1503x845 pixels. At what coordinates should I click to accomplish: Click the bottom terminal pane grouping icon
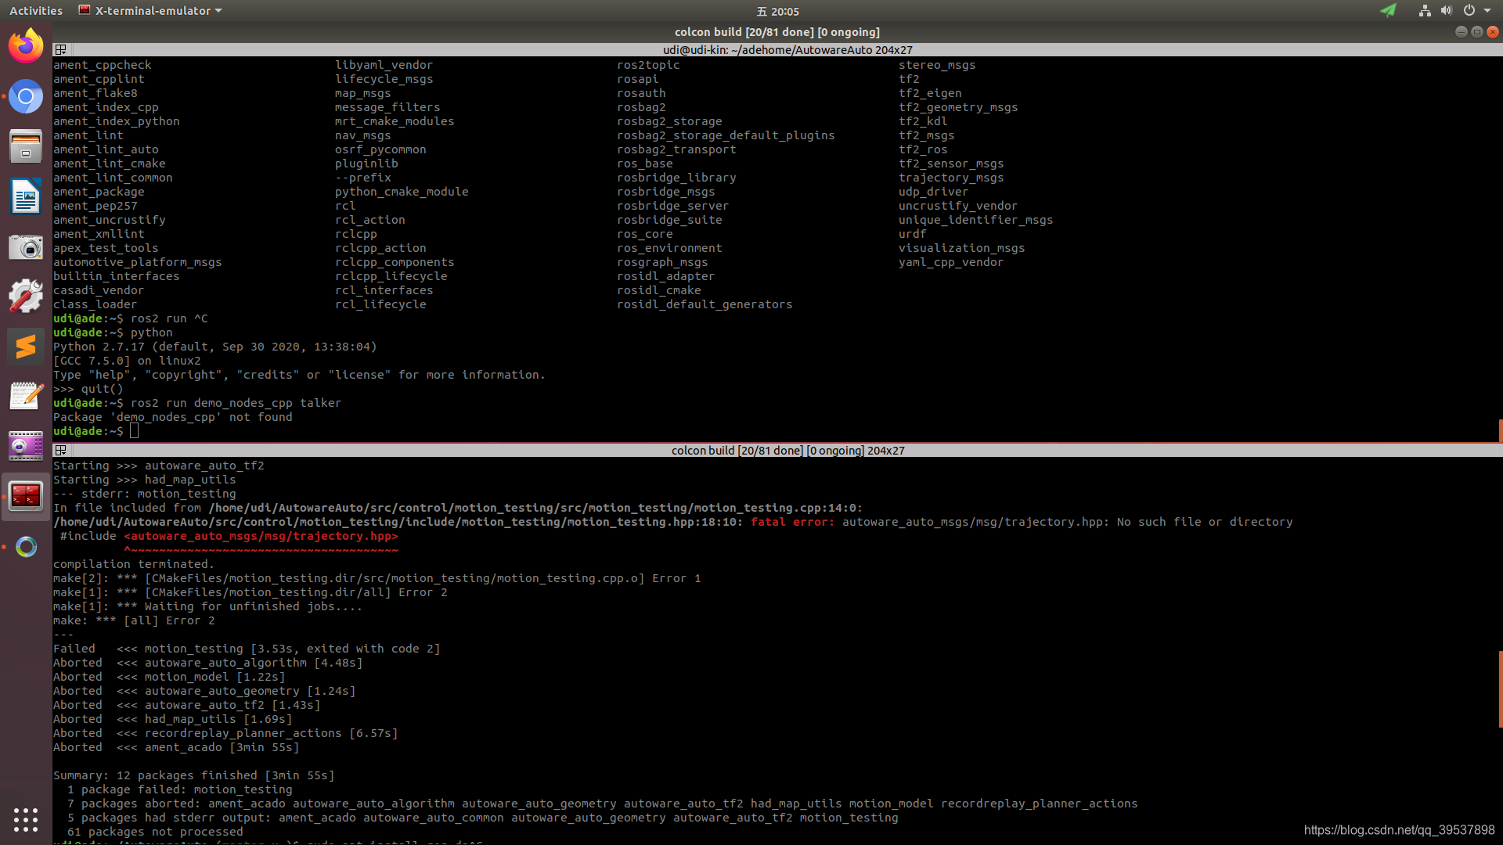(60, 451)
